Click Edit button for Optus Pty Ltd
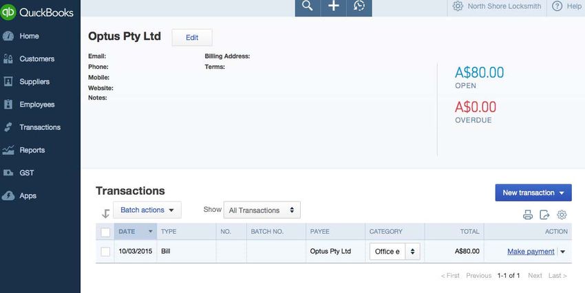Viewport: 585px width, 293px height. (x=192, y=37)
